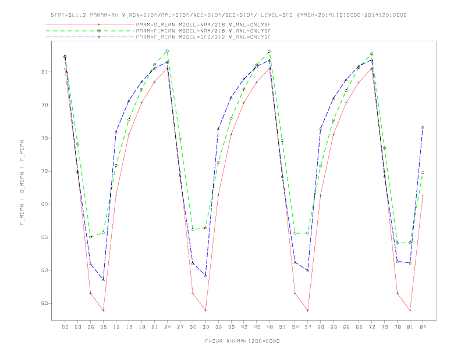
Task: Click x-axis forecast hour label 75
Action: coord(385,327)
